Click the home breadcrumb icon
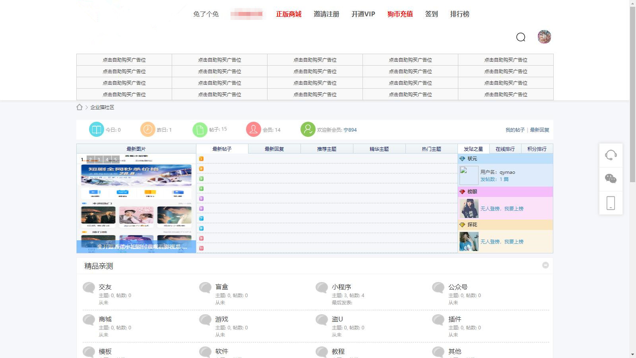 (79, 107)
